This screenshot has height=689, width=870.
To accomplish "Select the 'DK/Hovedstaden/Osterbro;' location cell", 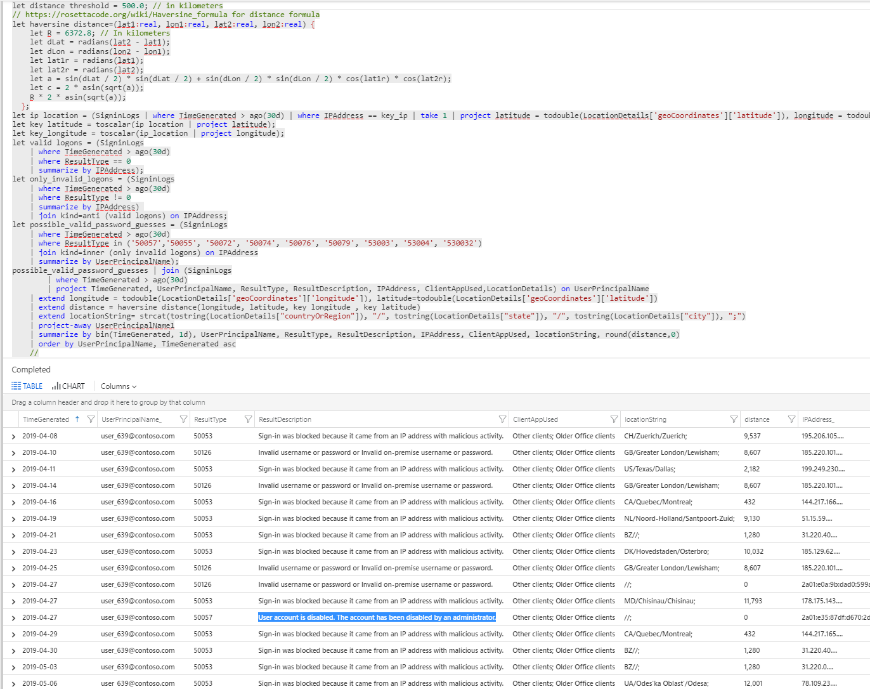I will (x=666, y=551).
